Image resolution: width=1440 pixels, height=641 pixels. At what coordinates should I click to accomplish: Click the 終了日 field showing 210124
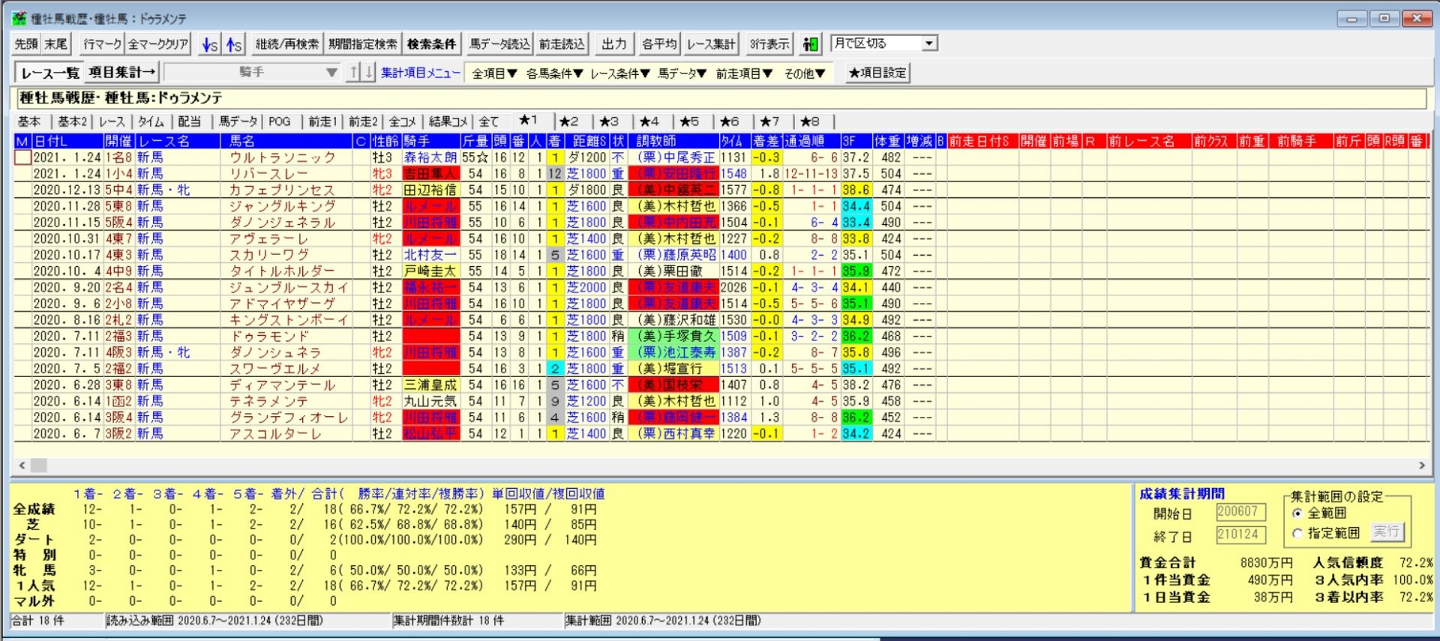coord(1240,535)
